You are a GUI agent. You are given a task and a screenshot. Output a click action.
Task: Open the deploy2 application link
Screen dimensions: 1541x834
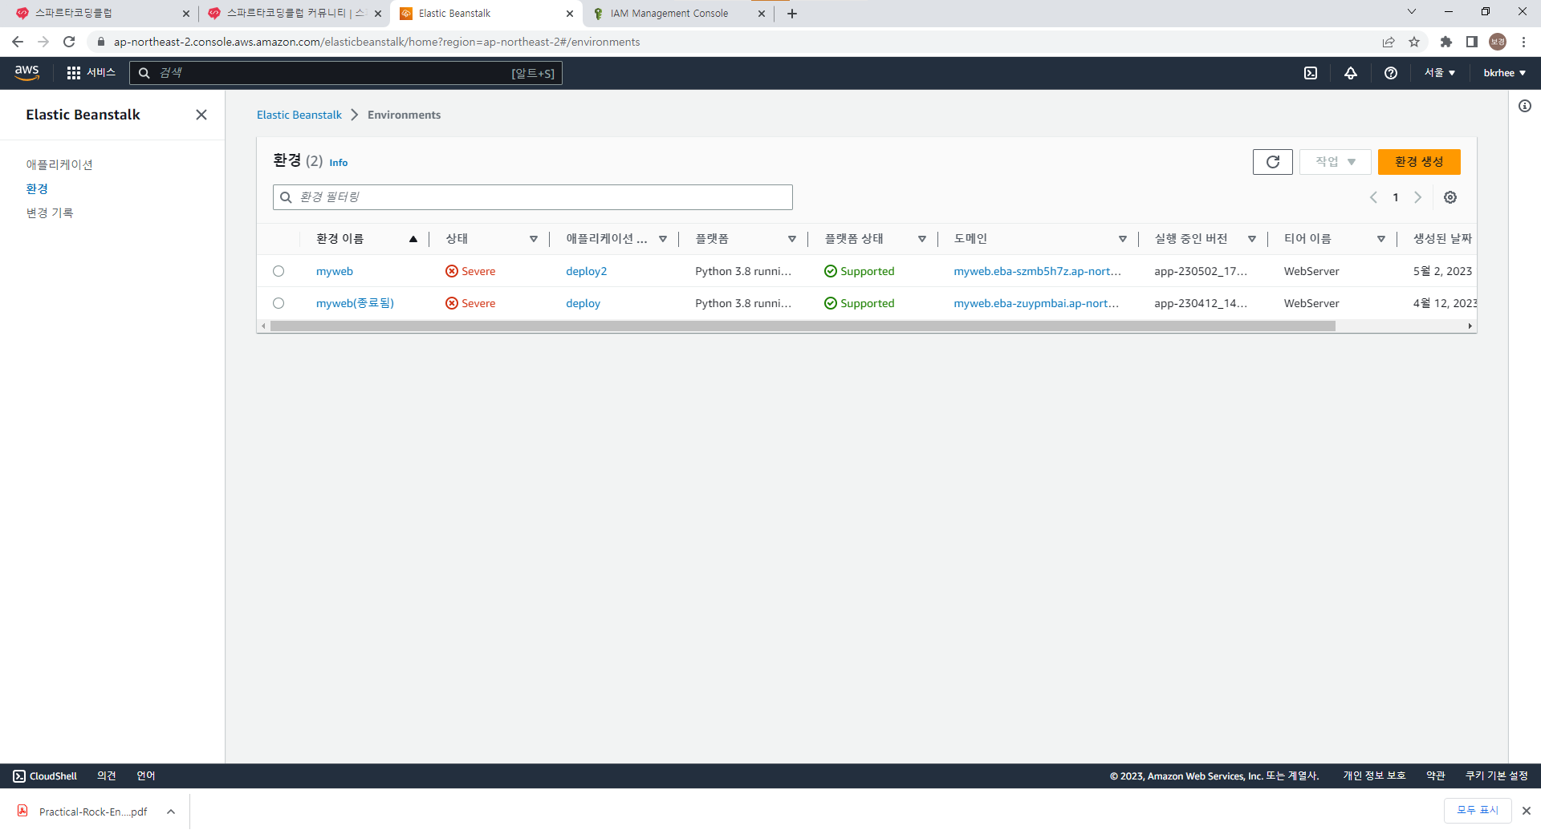[587, 271]
